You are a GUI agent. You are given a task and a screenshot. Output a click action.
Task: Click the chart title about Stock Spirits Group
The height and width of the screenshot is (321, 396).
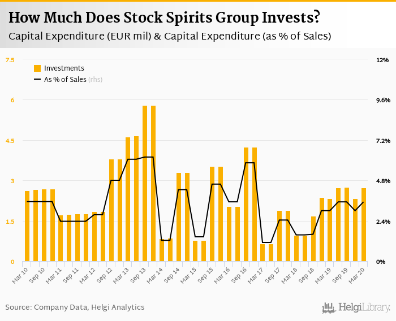[164, 18]
